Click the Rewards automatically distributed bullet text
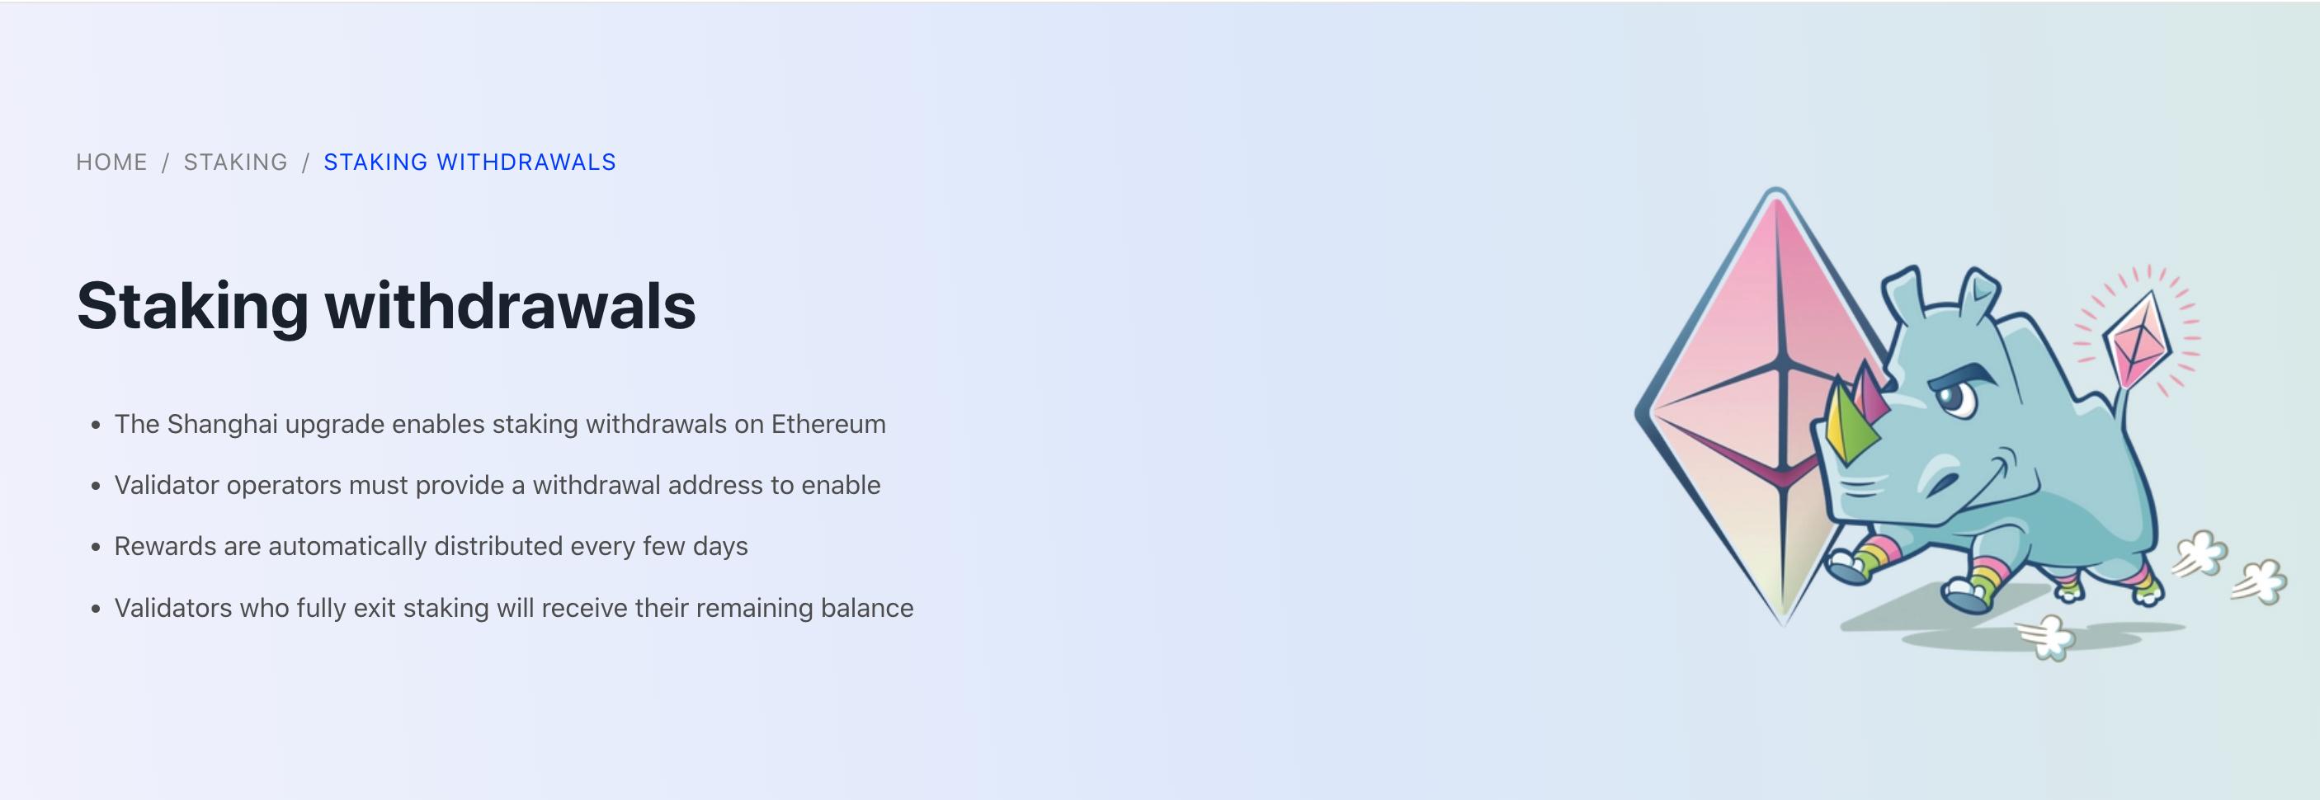This screenshot has width=2320, height=800. point(431,546)
